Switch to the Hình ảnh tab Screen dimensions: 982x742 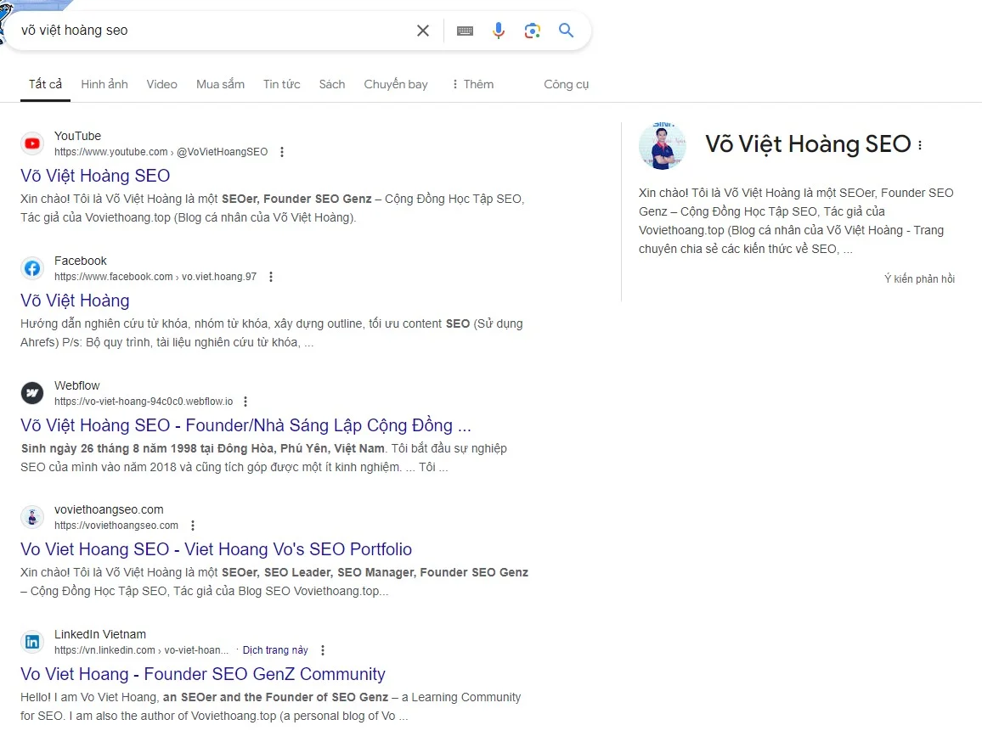coord(104,84)
